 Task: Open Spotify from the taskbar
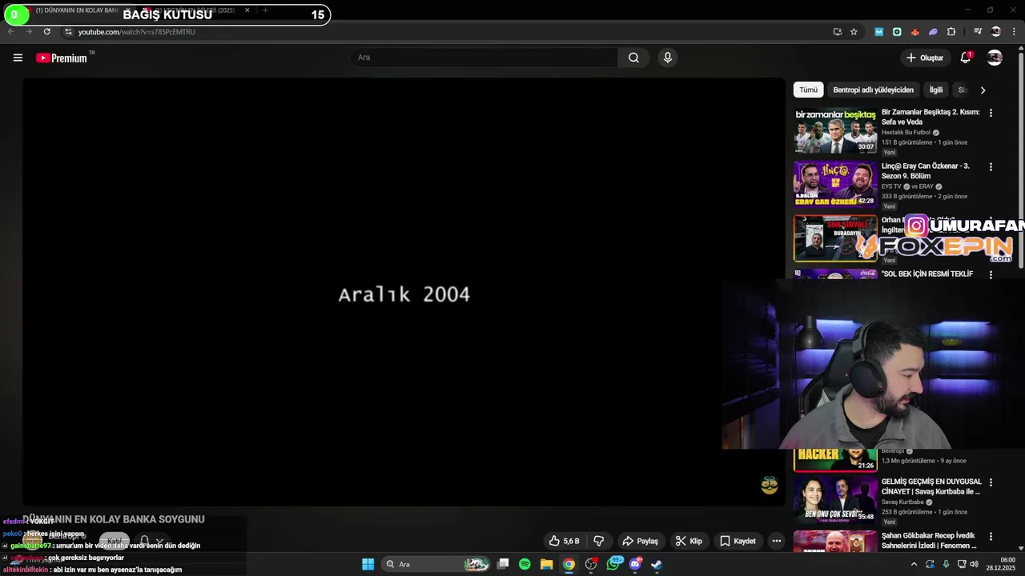pos(525,564)
